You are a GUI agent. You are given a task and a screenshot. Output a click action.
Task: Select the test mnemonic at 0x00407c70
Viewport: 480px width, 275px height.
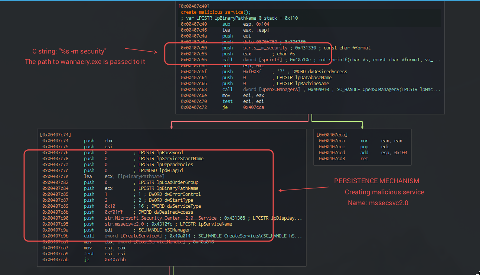[228, 101]
